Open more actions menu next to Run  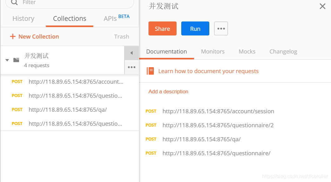(x=221, y=28)
